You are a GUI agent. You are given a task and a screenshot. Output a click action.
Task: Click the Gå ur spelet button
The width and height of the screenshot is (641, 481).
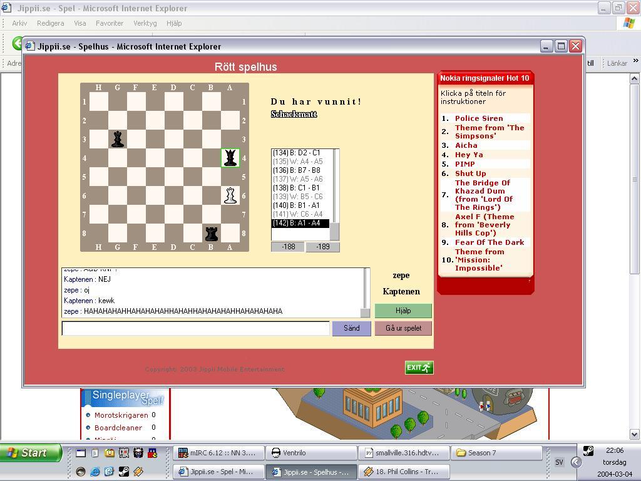click(403, 328)
